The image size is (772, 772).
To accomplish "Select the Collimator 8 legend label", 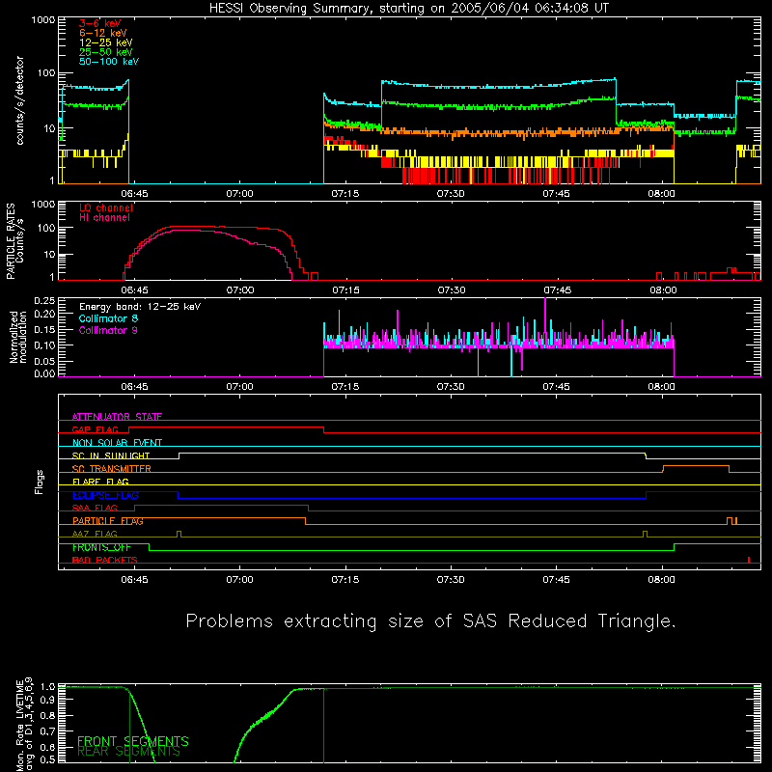I will tap(108, 318).
